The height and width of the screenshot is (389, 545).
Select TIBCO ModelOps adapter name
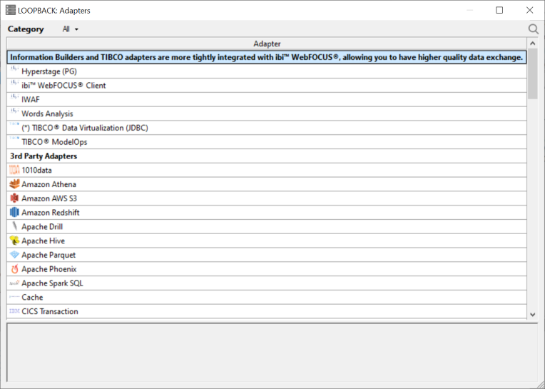coord(54,142)
